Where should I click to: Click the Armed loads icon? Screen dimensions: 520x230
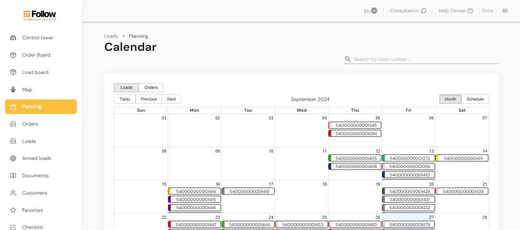tap(13, 158)
